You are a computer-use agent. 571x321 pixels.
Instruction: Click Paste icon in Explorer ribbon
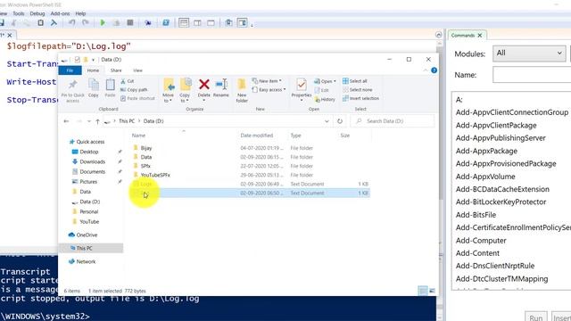pos(110,88)
